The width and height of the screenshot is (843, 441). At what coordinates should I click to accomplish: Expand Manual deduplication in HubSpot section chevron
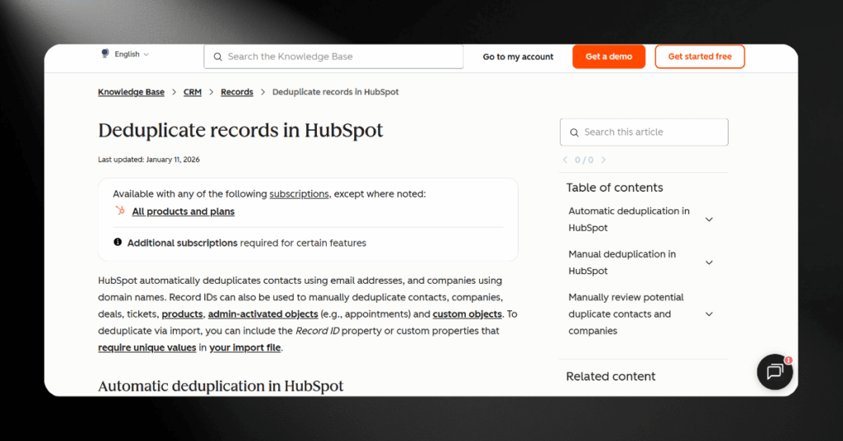click(x=709, y=262)
